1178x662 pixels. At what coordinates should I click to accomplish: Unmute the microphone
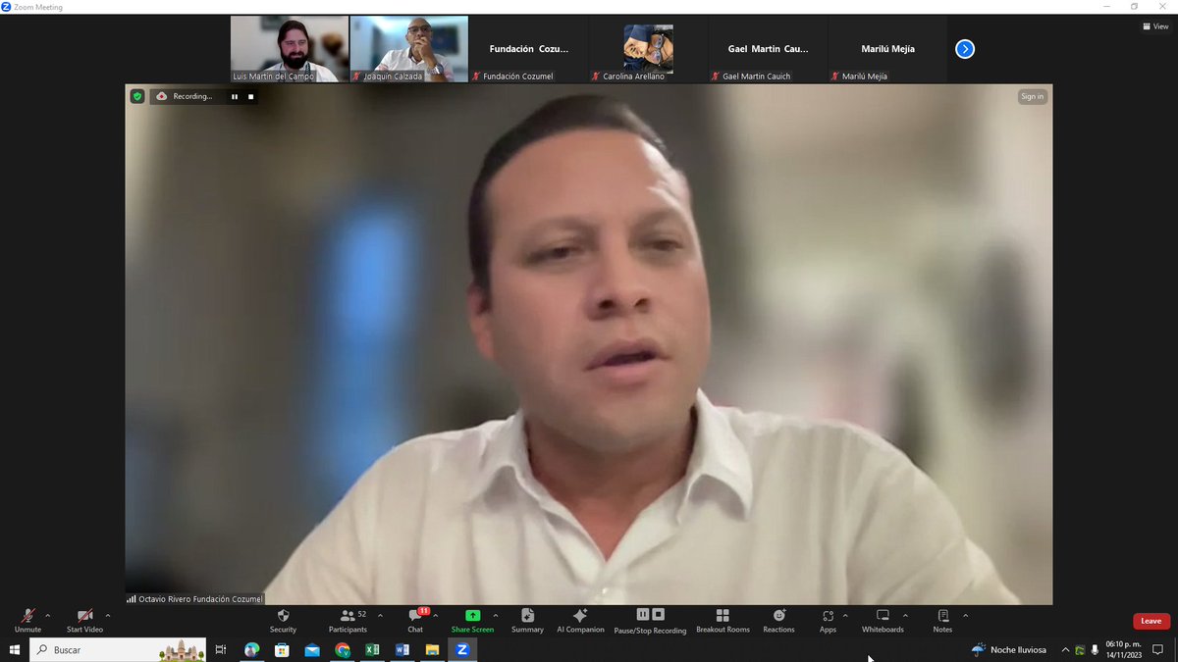[27, 621]
